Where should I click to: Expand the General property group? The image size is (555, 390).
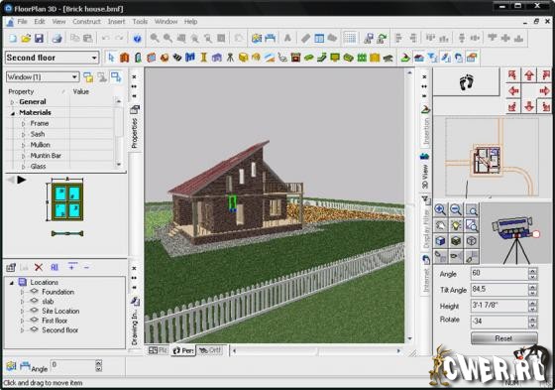pos(12,102)
